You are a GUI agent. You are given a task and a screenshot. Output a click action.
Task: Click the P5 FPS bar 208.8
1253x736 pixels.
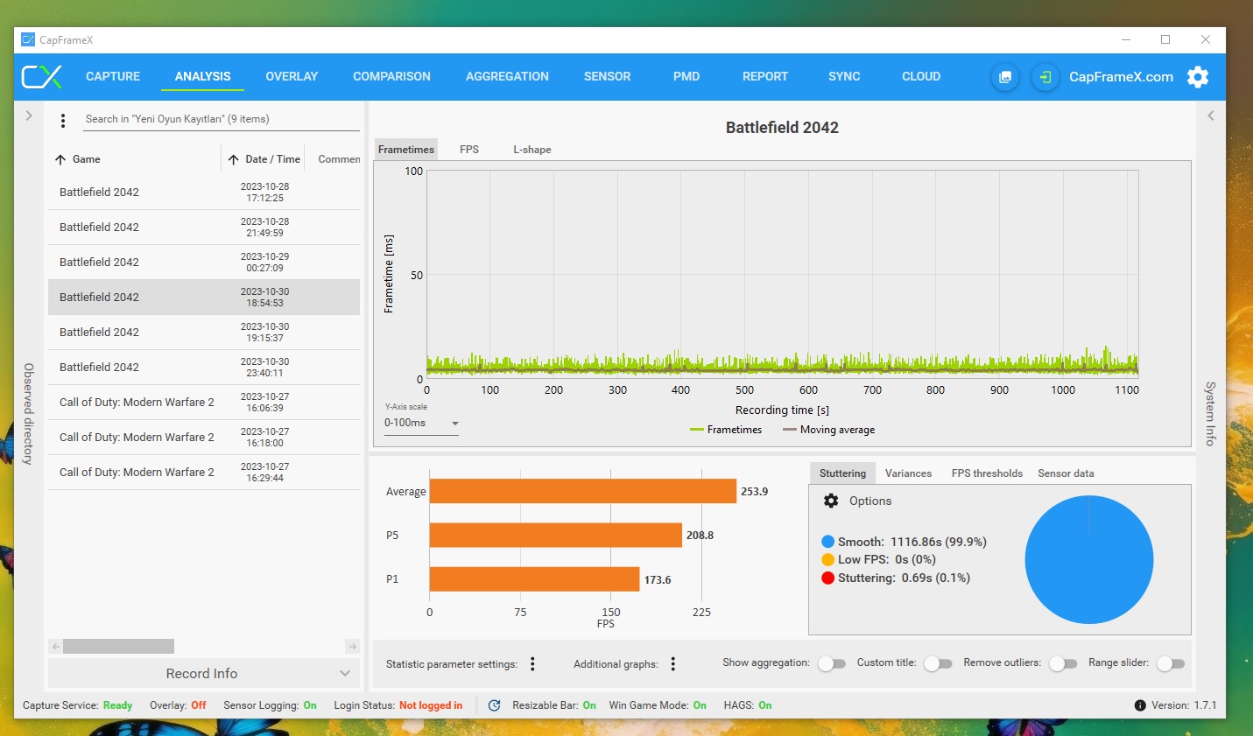pyautogui.click(x=556, y=535)
